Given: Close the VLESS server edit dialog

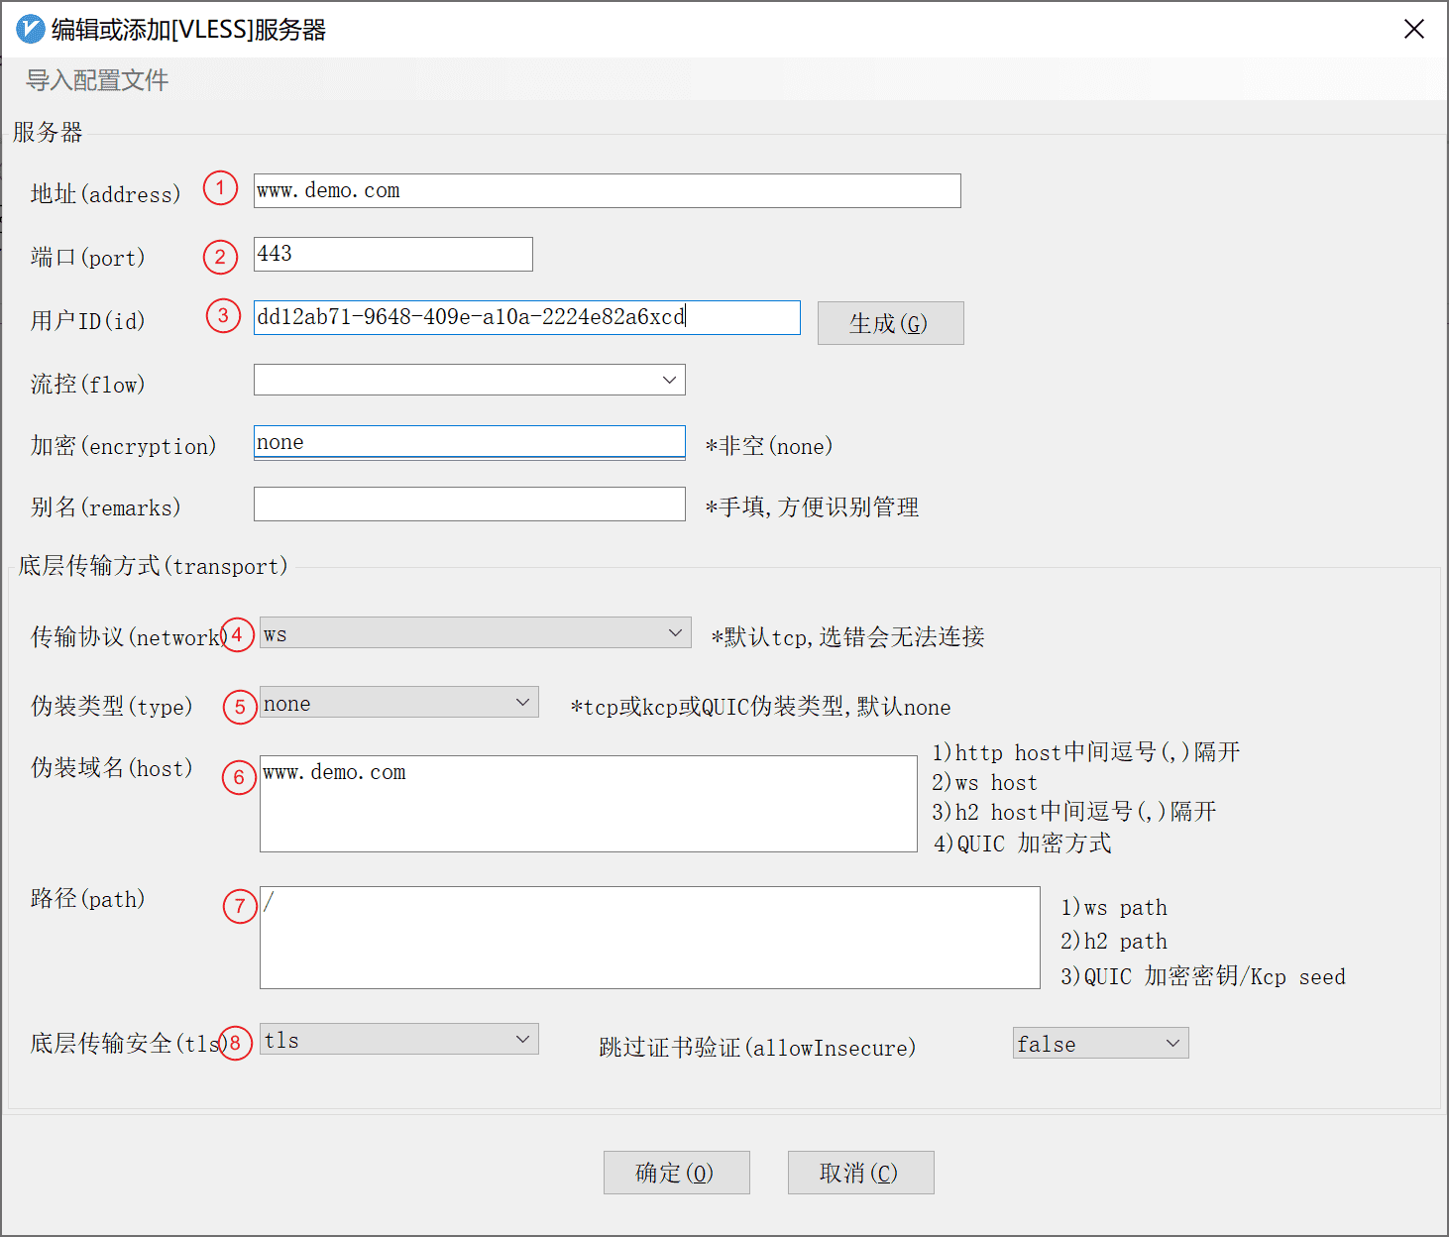Looking at the screenshot, I should [x=1413, y=29].
